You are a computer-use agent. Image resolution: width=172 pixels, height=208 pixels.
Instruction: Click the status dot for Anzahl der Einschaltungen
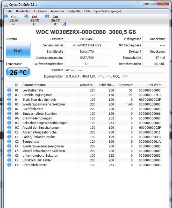coord(9,128)
